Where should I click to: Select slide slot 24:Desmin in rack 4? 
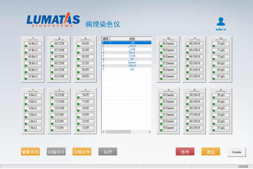[168, 95]
